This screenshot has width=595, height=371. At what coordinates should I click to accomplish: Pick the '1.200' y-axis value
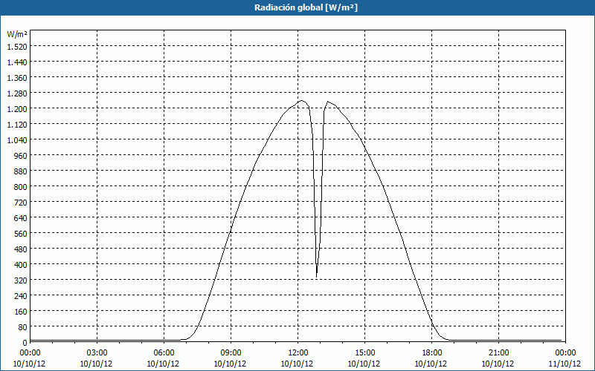click(x=17, y=108)
